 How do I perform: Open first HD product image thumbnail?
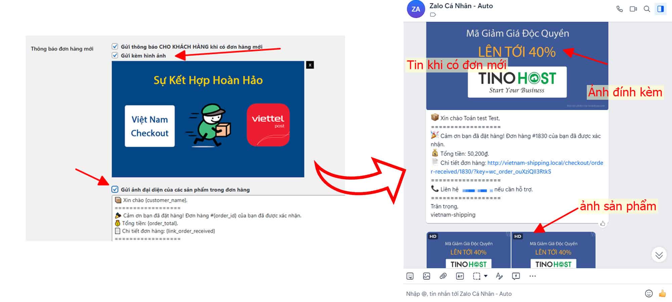pyautogui.click(x=468, y=250)
